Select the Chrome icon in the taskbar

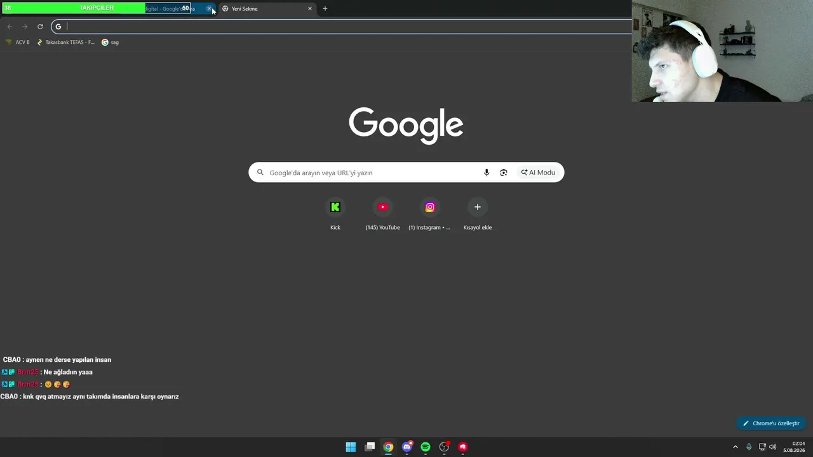388,447
